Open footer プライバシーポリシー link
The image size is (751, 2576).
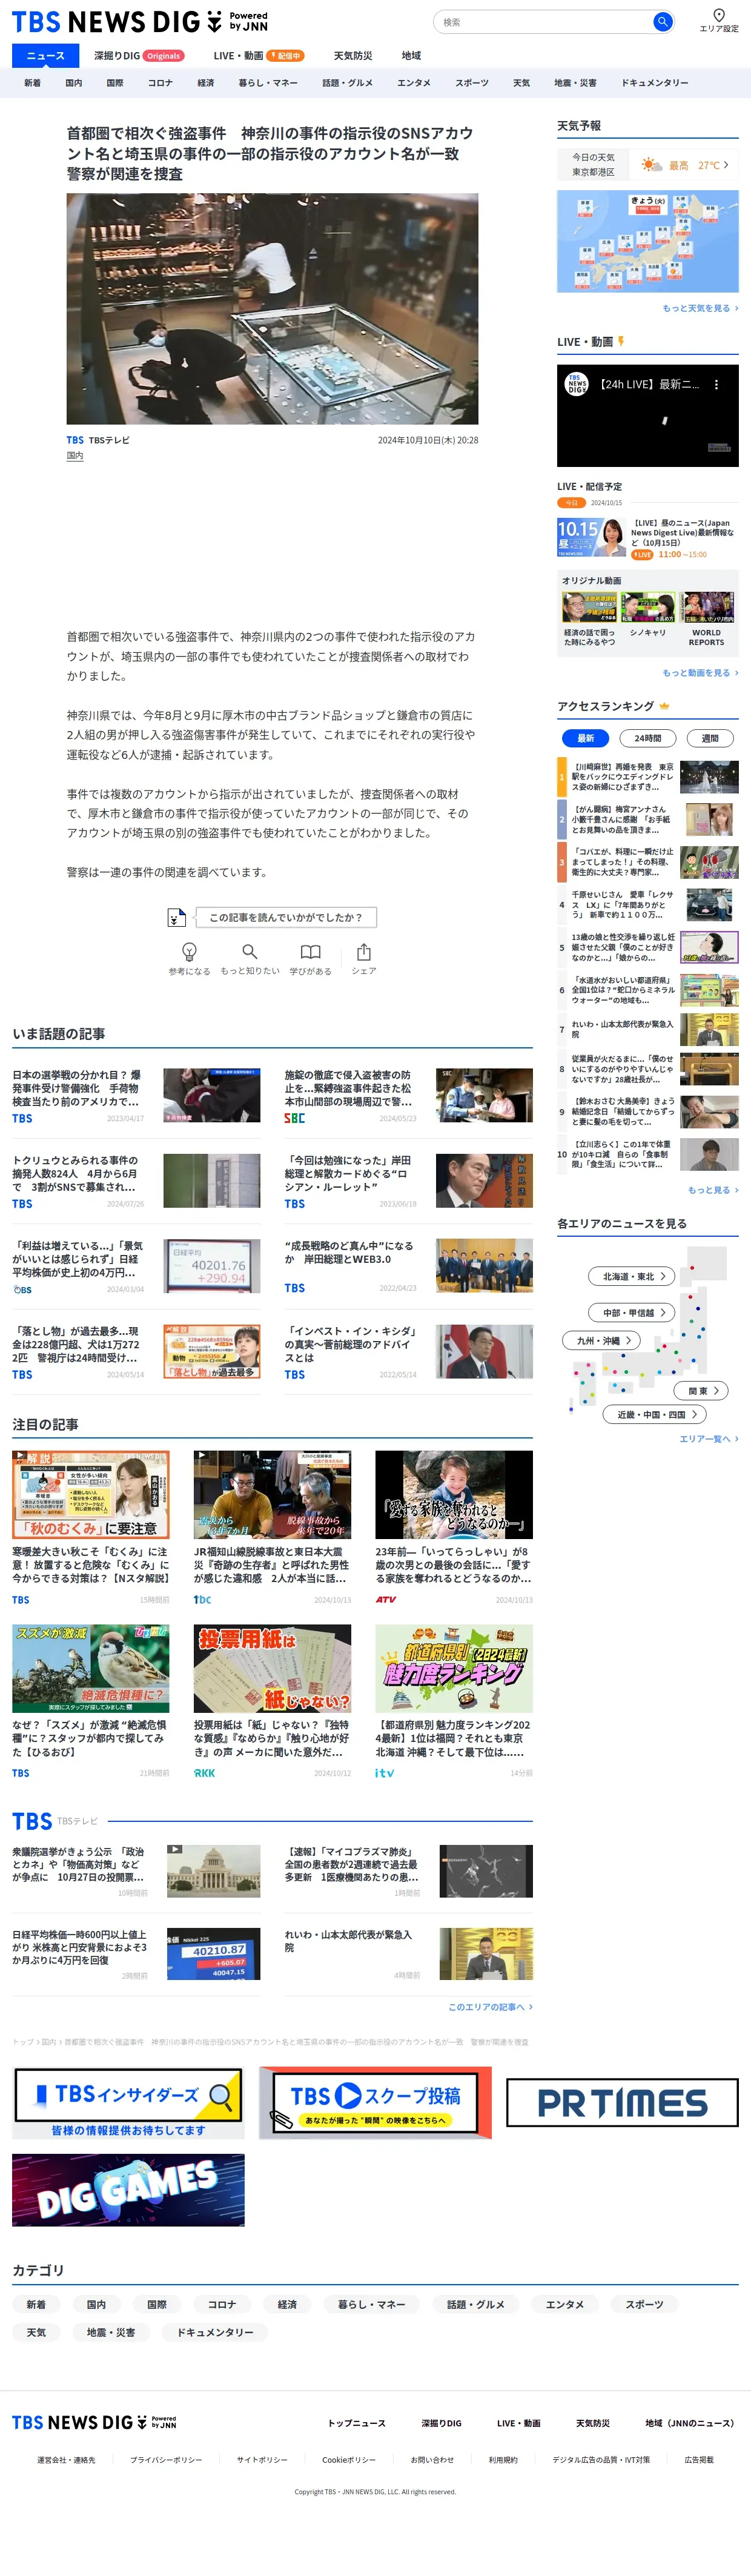[166, 2459]
